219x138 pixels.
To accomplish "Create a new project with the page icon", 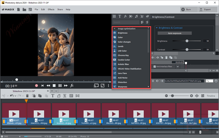I will point(18,10).
